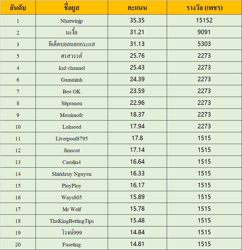
Task: Click the rank 20 cell
Action: (18, 244)
